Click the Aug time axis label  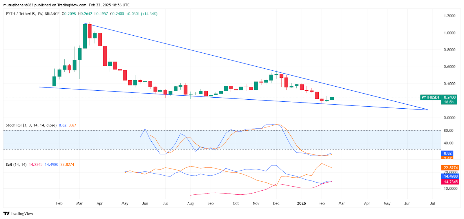tap(191, 203)
